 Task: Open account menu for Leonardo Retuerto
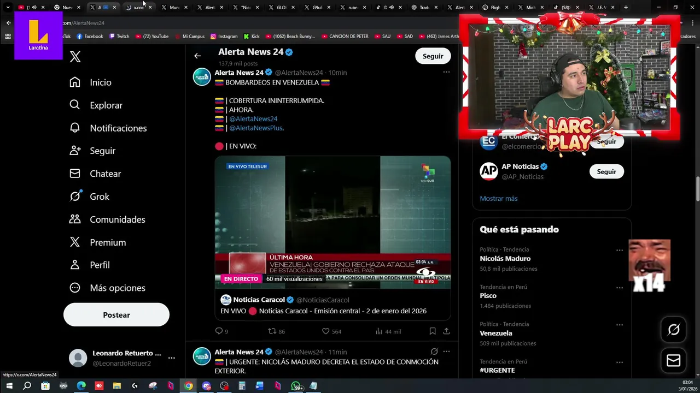(x=171, y=358)
